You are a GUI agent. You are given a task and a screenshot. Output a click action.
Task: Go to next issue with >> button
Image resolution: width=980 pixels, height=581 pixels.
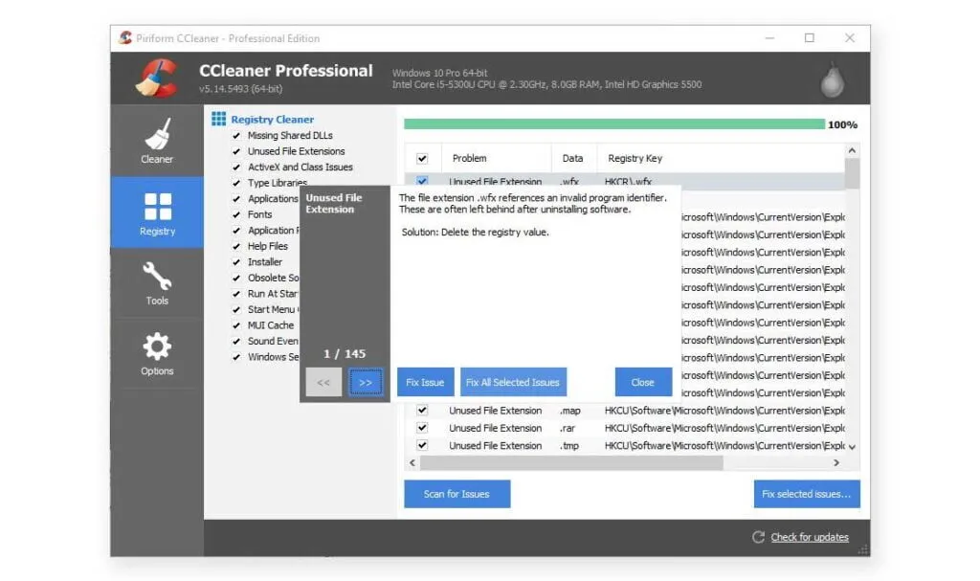click(366, 382)
